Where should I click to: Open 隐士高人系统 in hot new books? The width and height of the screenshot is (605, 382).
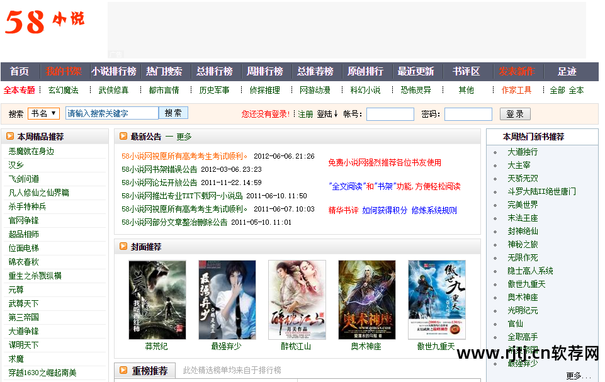click(530, 271)
